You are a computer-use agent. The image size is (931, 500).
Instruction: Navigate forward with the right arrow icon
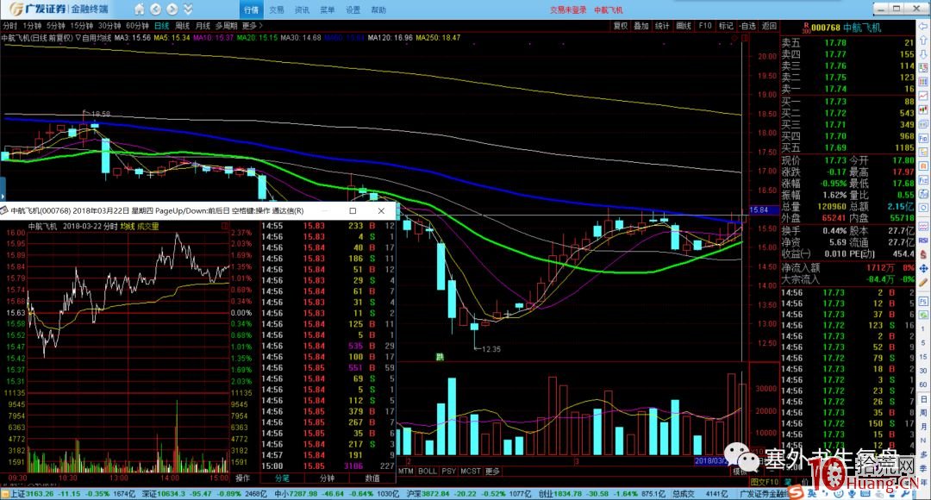(172, 9)
